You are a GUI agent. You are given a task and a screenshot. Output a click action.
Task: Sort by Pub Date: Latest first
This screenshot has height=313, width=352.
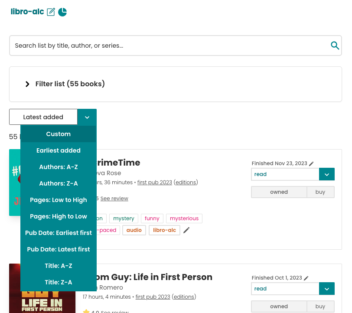(59, 249)
